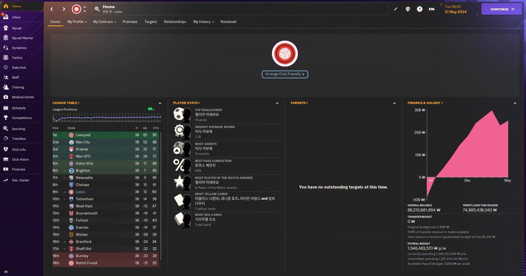
Task: Select the Home tab
Action: 55,22
